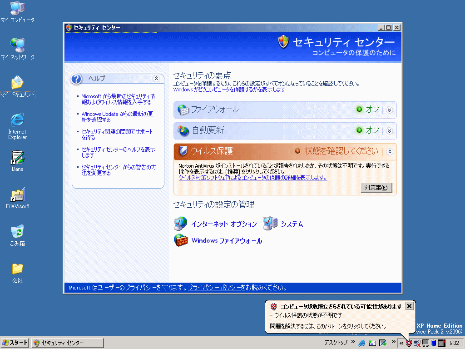Screen dimensions: 465x349
Task: Open the Windows Update latest updates link
Action: [117, 117]
